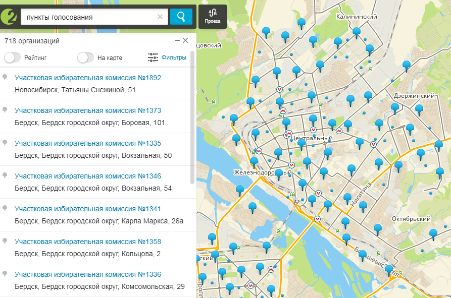Click the search magnifier button

pyautogui.click(x=181, y=17)
